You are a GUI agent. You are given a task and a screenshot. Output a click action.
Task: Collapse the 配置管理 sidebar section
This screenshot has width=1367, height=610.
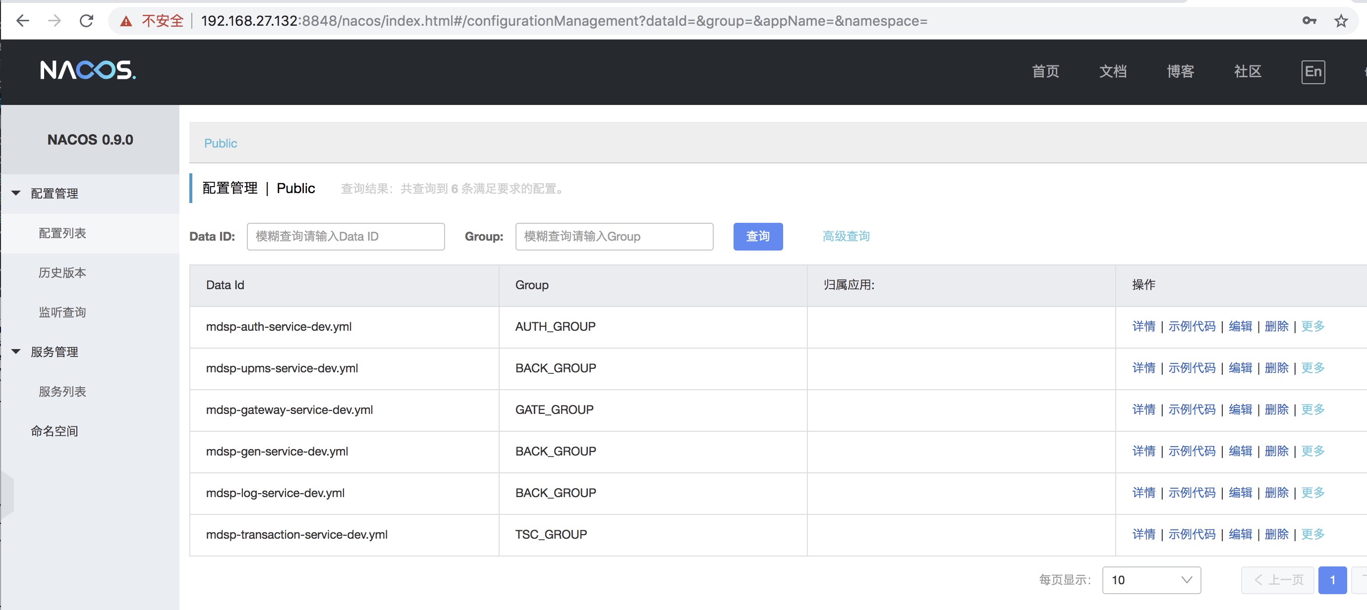click(16, 194)
